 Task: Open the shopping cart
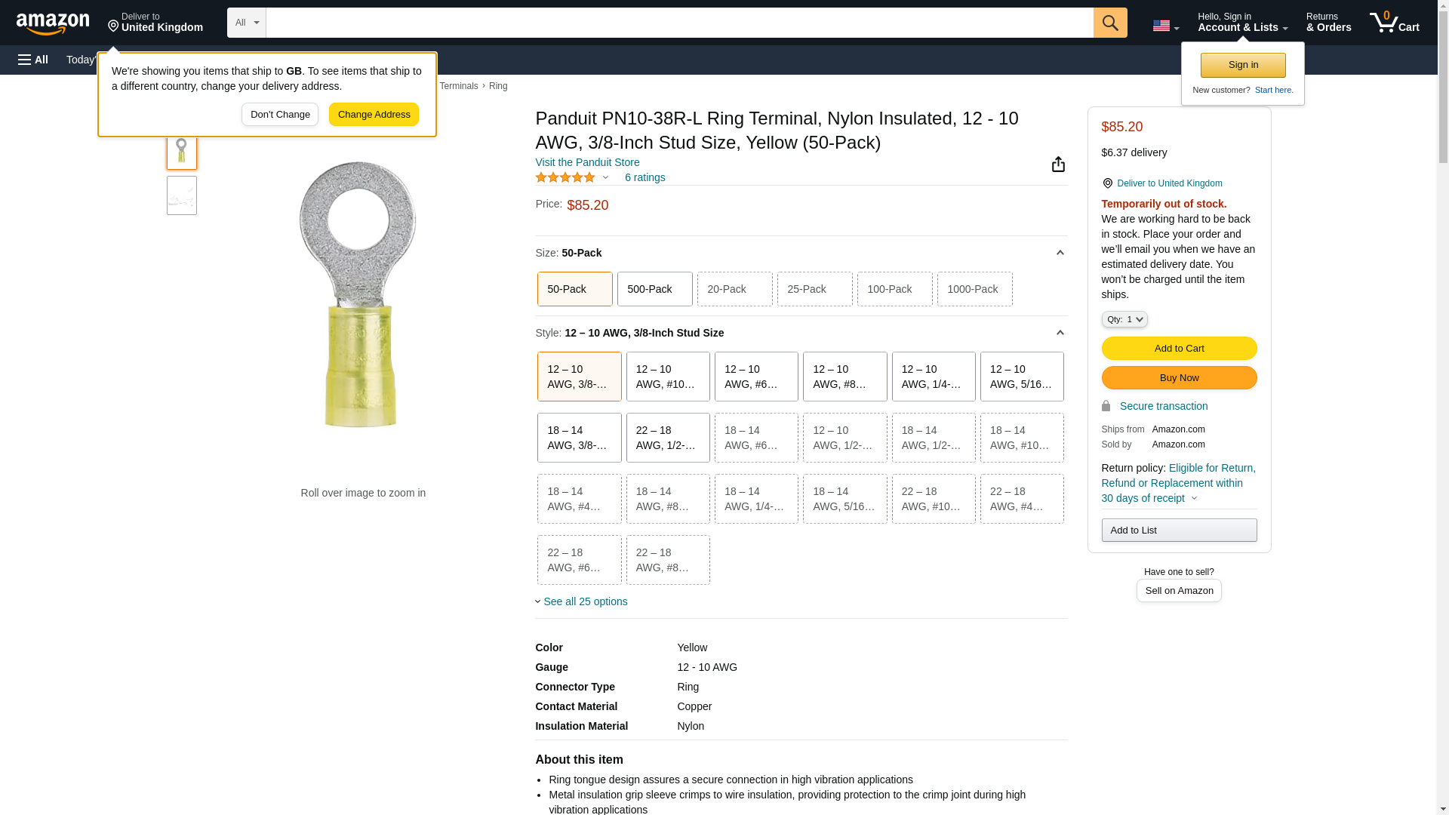point(1394,23)
